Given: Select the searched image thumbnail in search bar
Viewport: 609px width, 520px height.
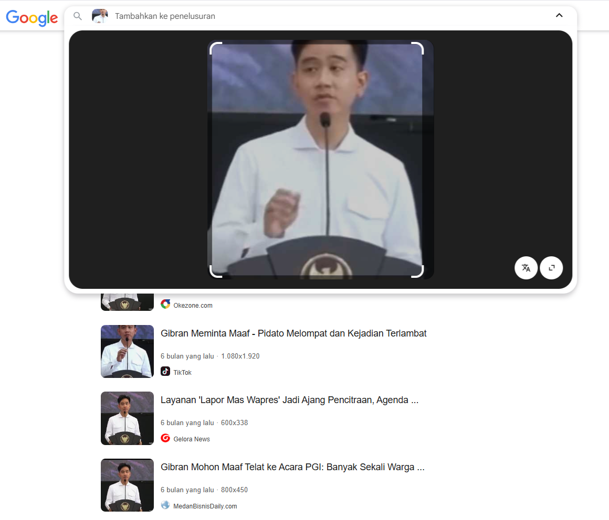Looking at the screenshot, I should 100,16.
